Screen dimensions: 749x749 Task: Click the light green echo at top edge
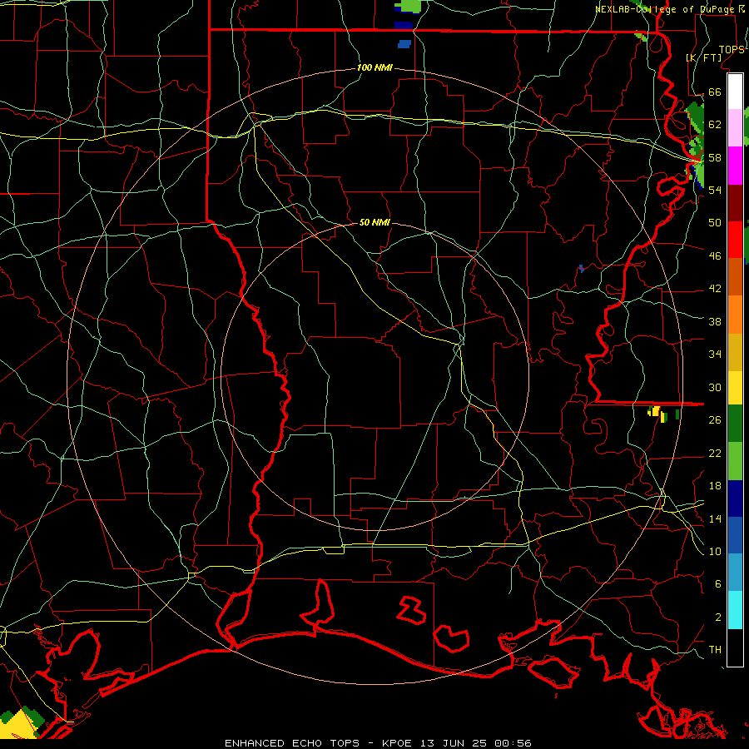(409, 6)
